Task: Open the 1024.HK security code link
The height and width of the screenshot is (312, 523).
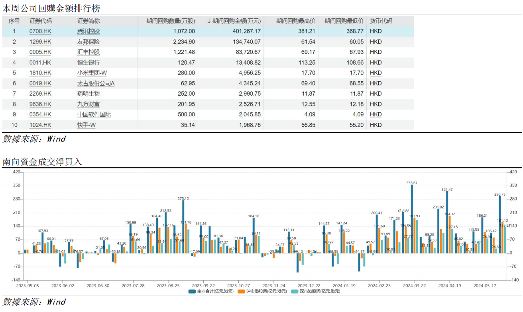Action: [x=40, y=125]
